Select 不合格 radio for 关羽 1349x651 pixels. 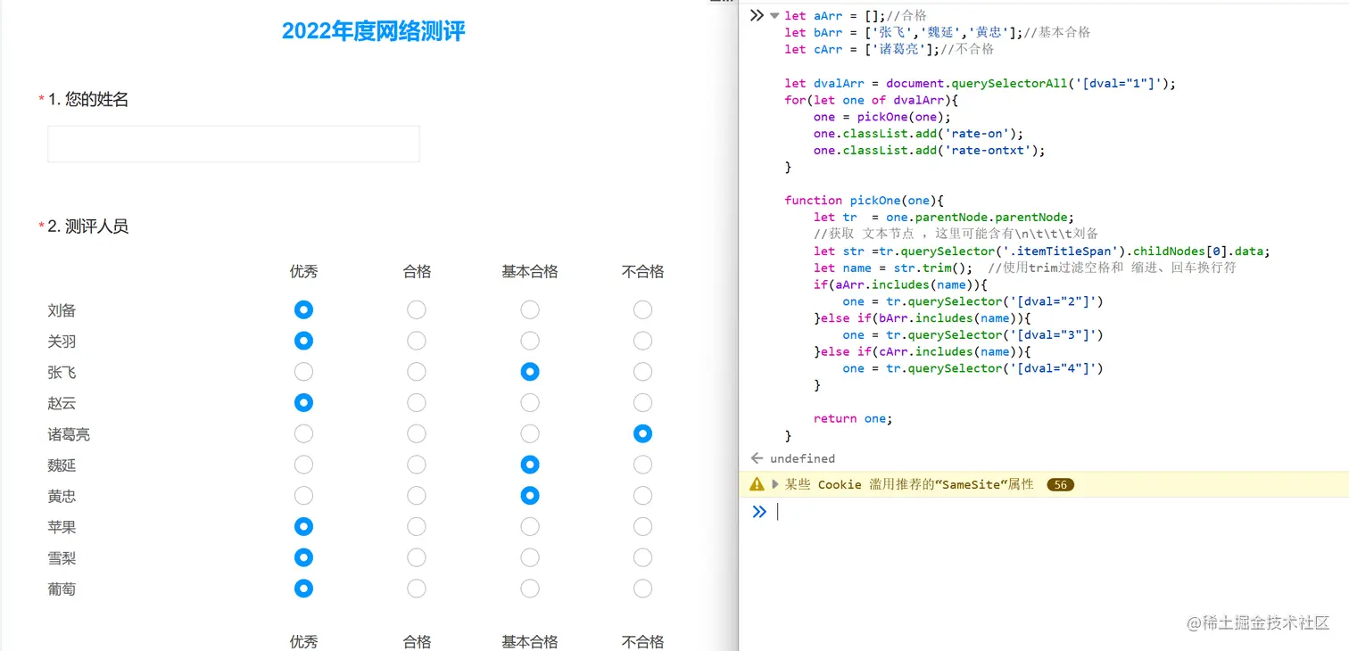coord(642,341)
